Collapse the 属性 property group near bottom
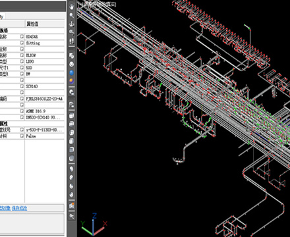Screen dimensions: 290x237 [4, 124]
